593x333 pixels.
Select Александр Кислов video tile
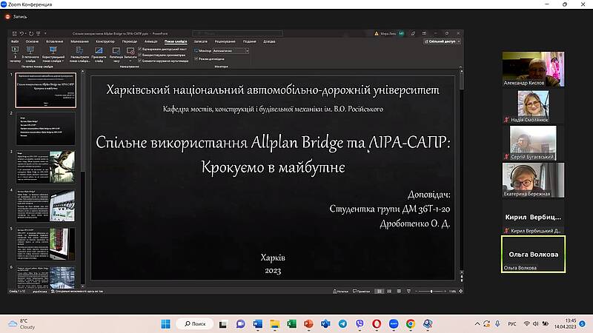pos(533,69)
